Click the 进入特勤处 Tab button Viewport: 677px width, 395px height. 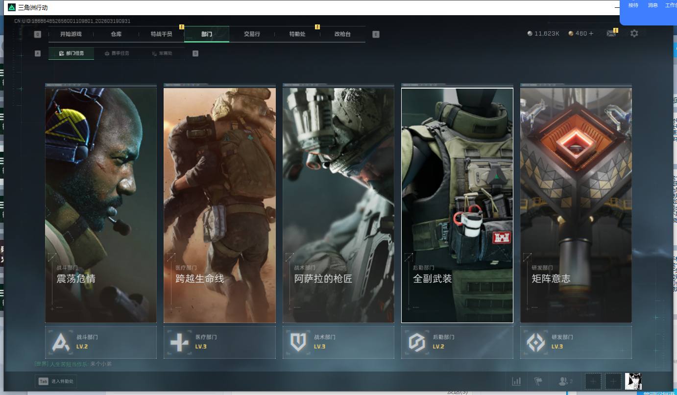56,381
